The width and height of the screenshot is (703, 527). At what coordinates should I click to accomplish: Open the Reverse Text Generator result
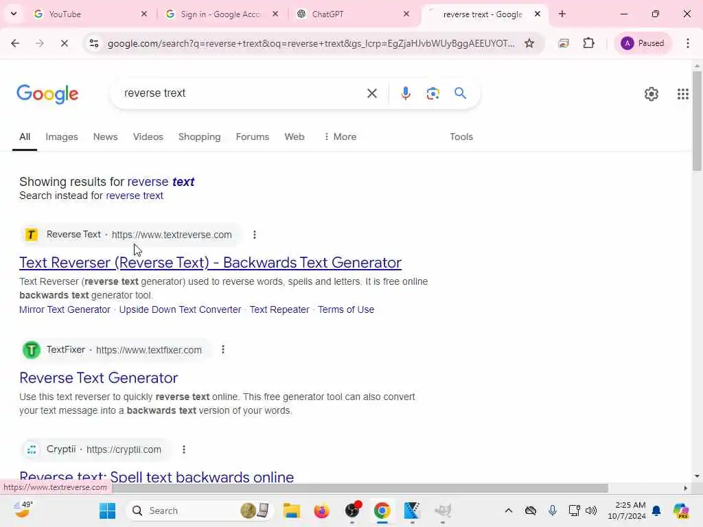pyautogui.click(x=99, y=378)
